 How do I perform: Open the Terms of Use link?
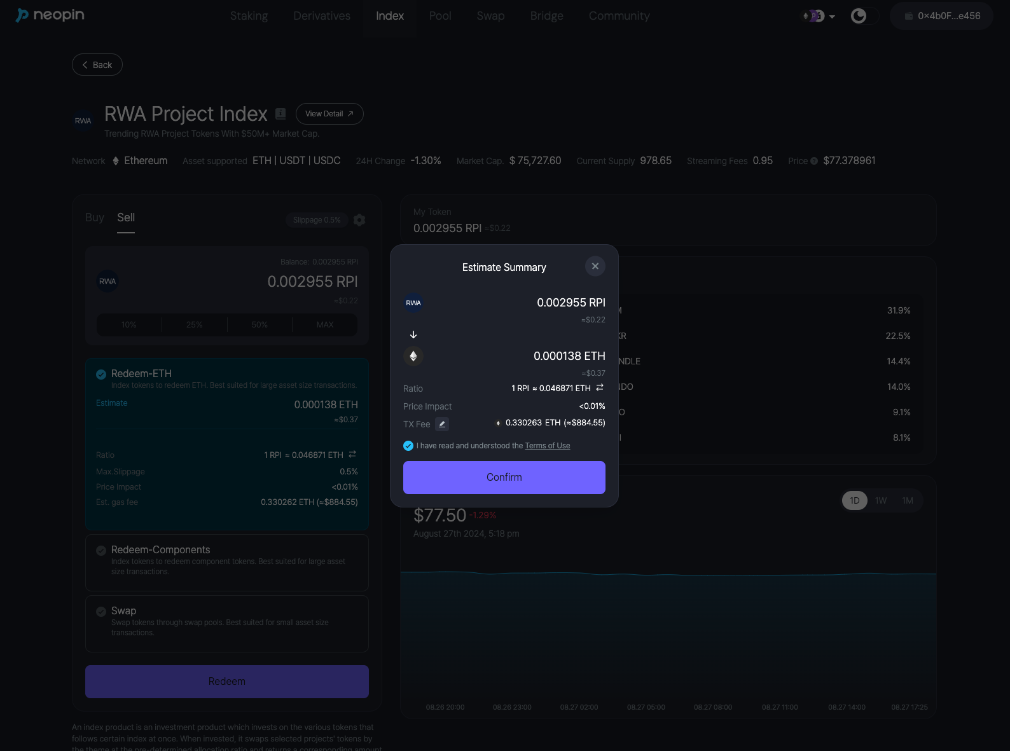547,446
